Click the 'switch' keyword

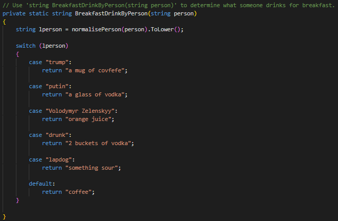[x=26, y=46]
